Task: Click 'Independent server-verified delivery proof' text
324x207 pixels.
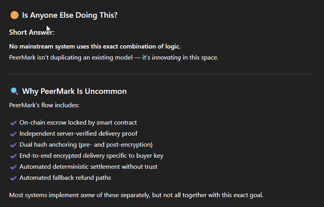Action: pyautogui.click(x=78, y=134)
